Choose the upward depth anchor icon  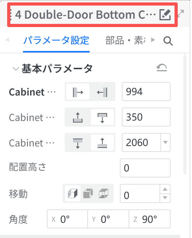pyautogui.click(x=78, y=117)
